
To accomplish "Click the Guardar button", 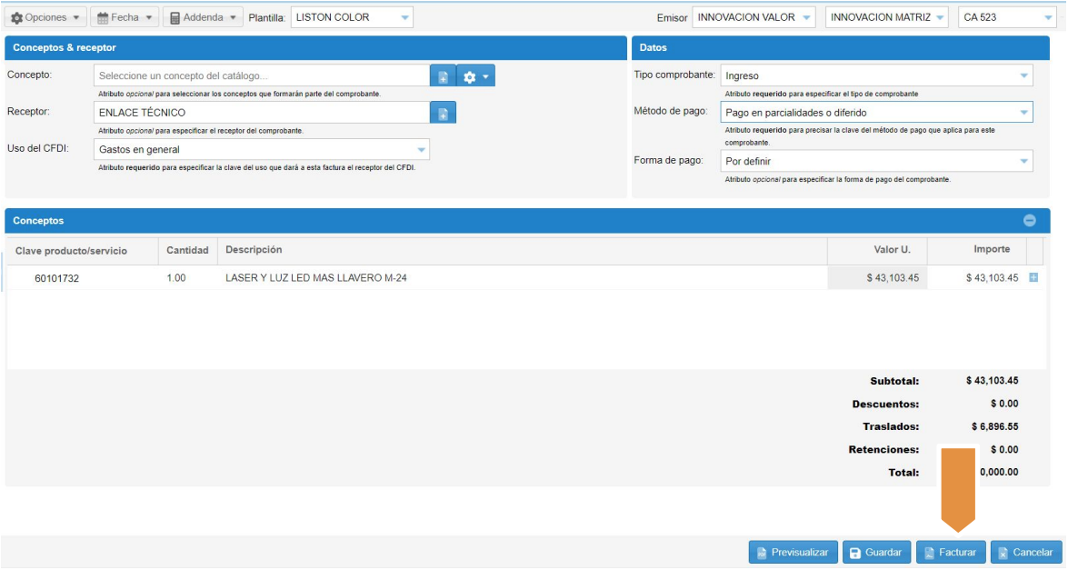I will coord(876,552).
